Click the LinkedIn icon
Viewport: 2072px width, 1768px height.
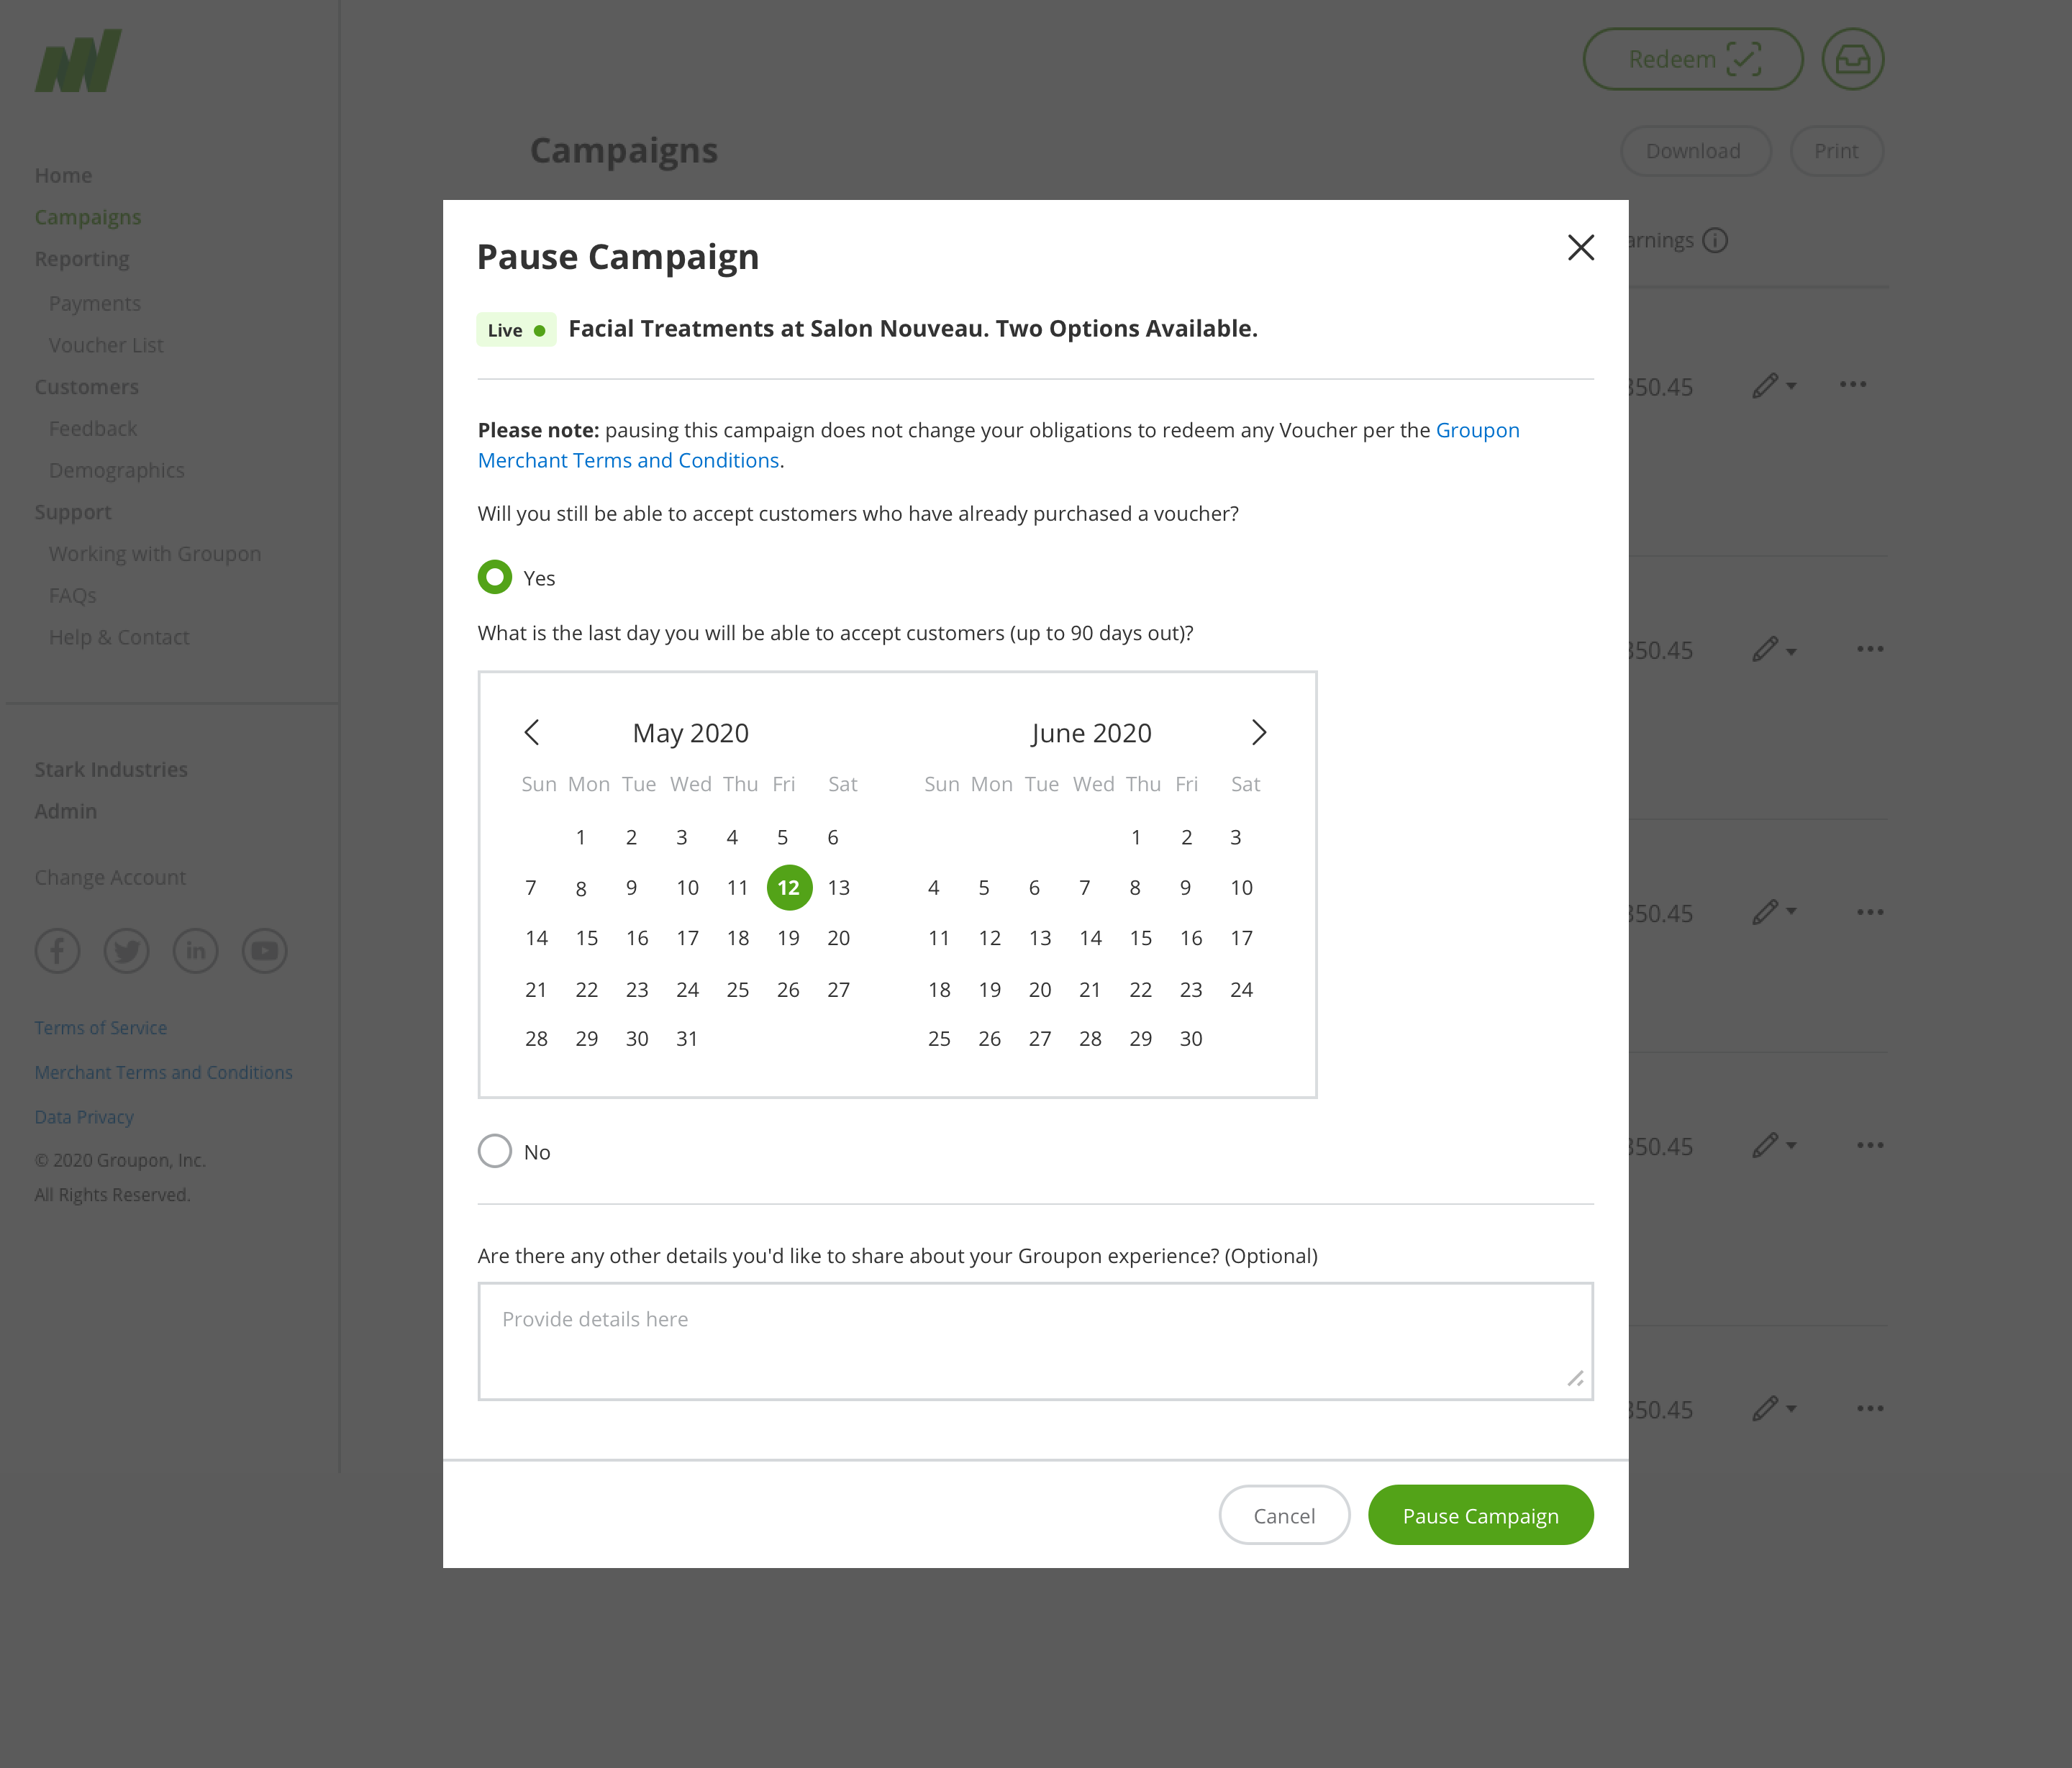(x=196, y=951)
